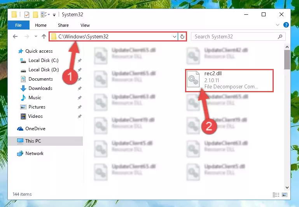
Task: Click the pin icon beside Music
Action: point(80,98)
